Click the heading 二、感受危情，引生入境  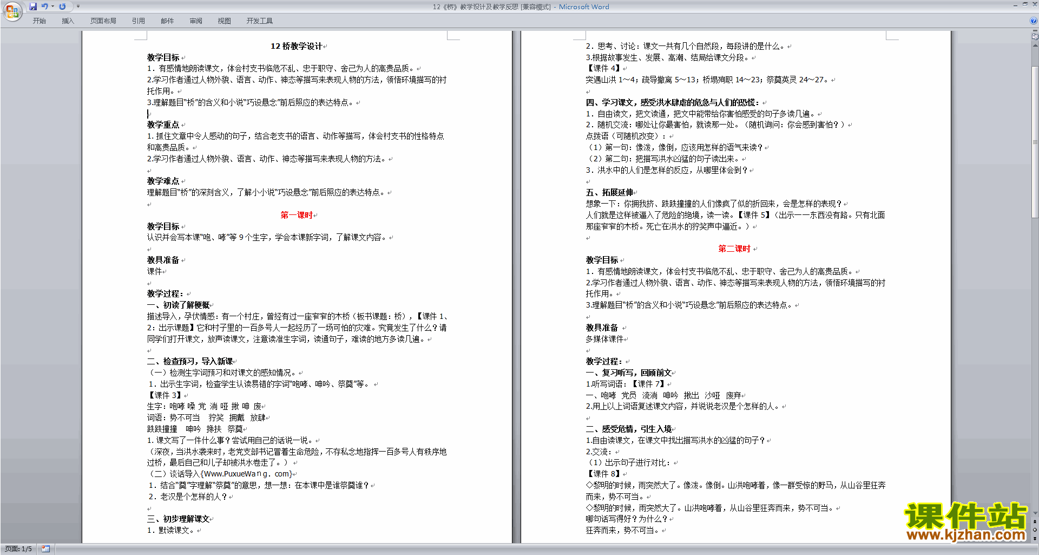click(629, 429)
